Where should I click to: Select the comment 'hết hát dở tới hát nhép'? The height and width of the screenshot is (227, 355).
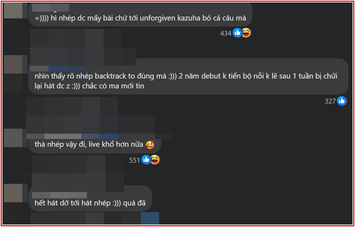click(90, 203)
